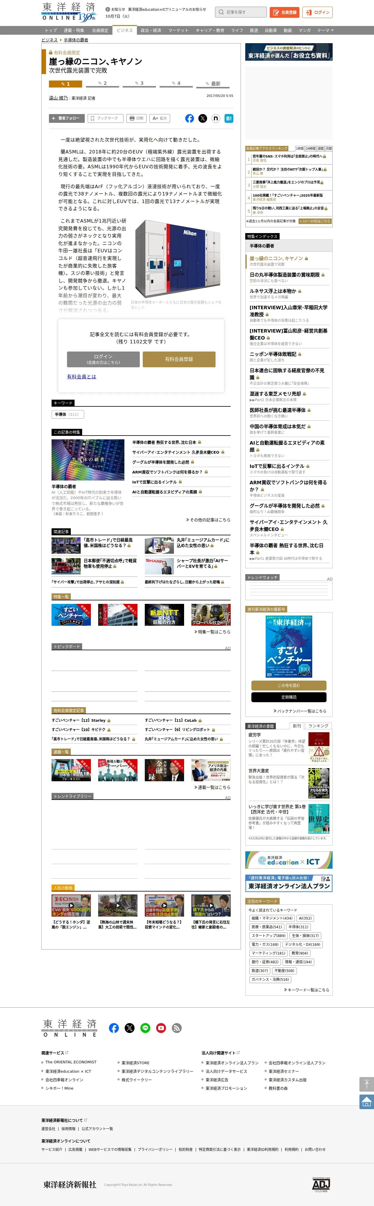Open footer Facebook icon
This screenshot has height=1206, width=374.
tap(114, 1028)
